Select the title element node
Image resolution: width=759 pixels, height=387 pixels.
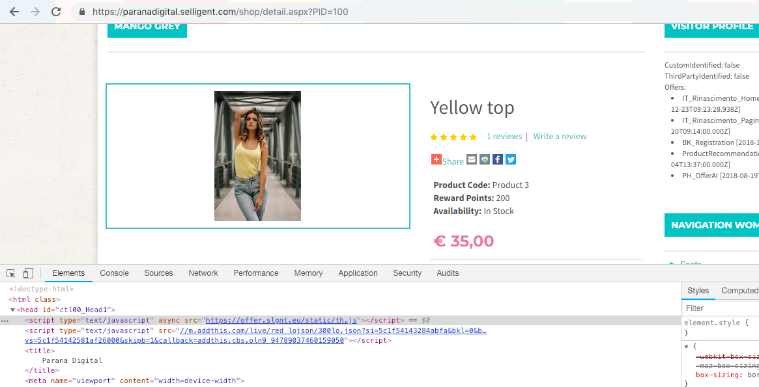coord(40,351)
